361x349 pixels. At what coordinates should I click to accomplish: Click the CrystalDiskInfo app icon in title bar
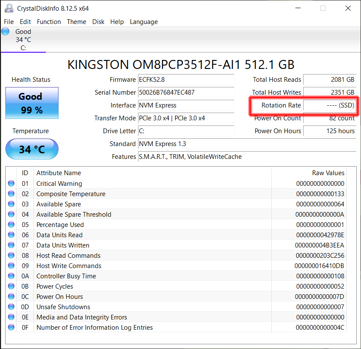9,8
